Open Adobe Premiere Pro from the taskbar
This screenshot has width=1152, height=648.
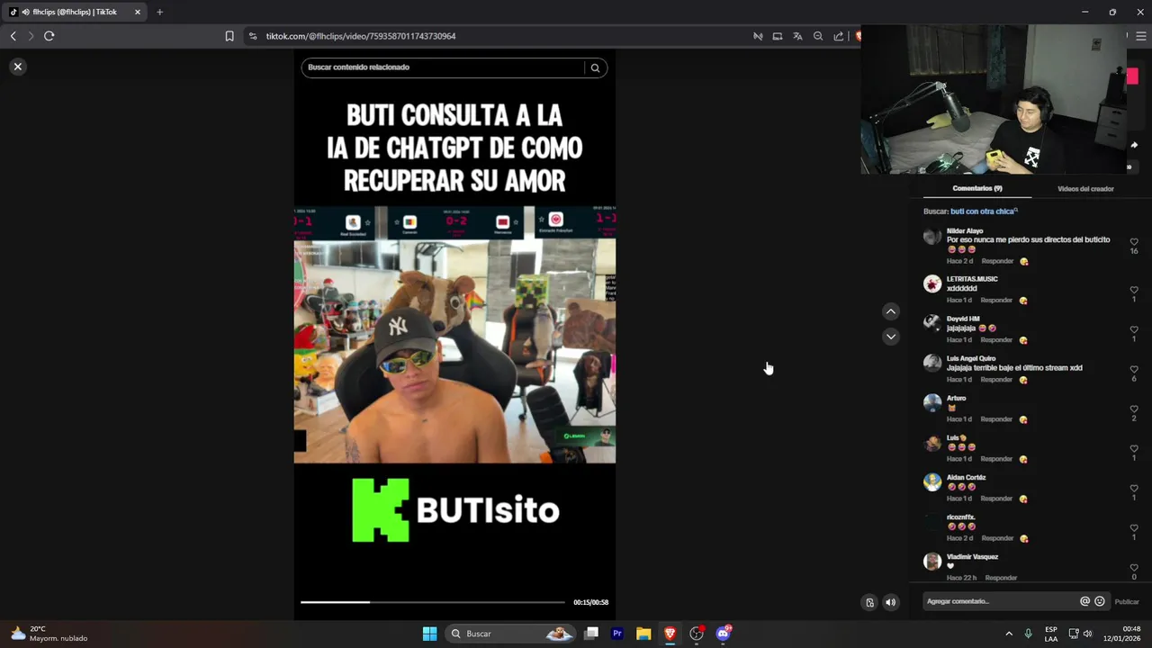point(617,634)
